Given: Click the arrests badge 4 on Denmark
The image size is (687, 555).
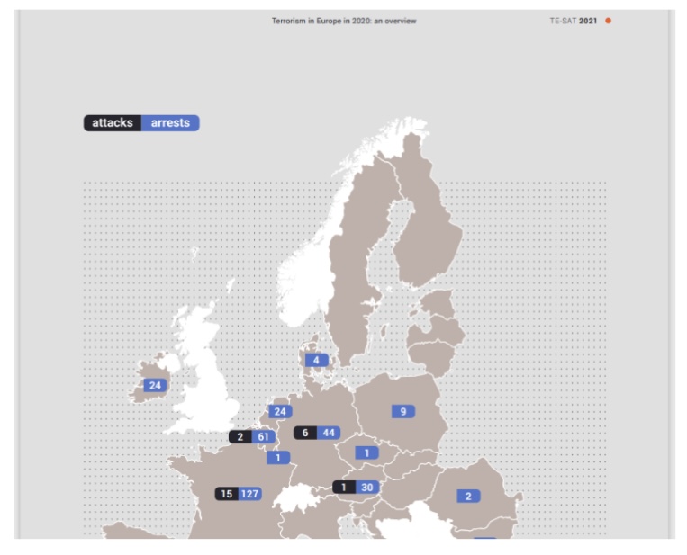Looking at the screenshot, I should [316, 360].
